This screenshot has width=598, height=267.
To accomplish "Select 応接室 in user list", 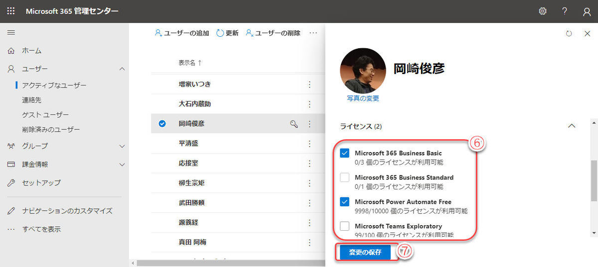I will click(188, 163).
